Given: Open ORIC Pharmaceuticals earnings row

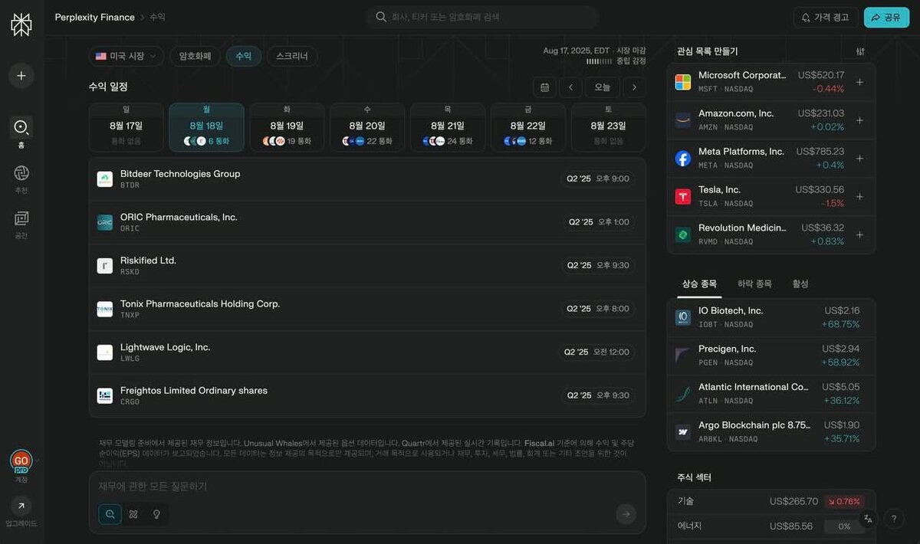Looking at the screenshot, I should pos(367,222).
